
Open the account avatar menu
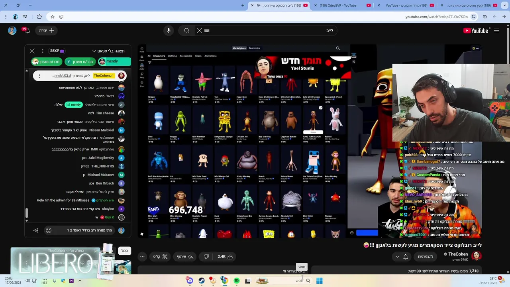point(12,30)
